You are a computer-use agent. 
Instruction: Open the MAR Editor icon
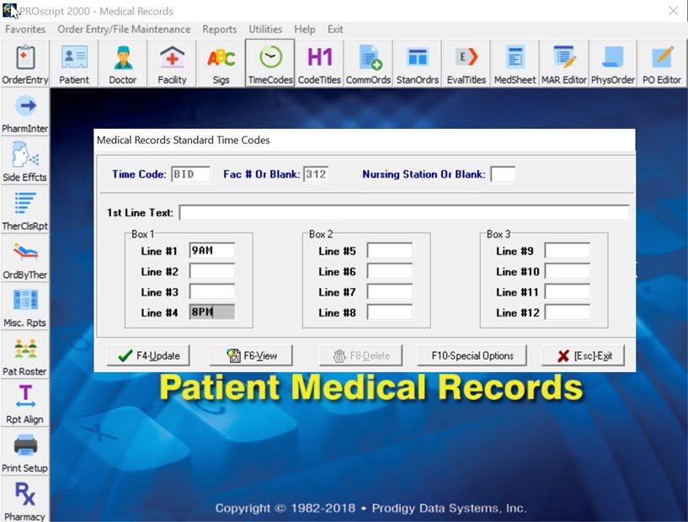coord(563,64)
